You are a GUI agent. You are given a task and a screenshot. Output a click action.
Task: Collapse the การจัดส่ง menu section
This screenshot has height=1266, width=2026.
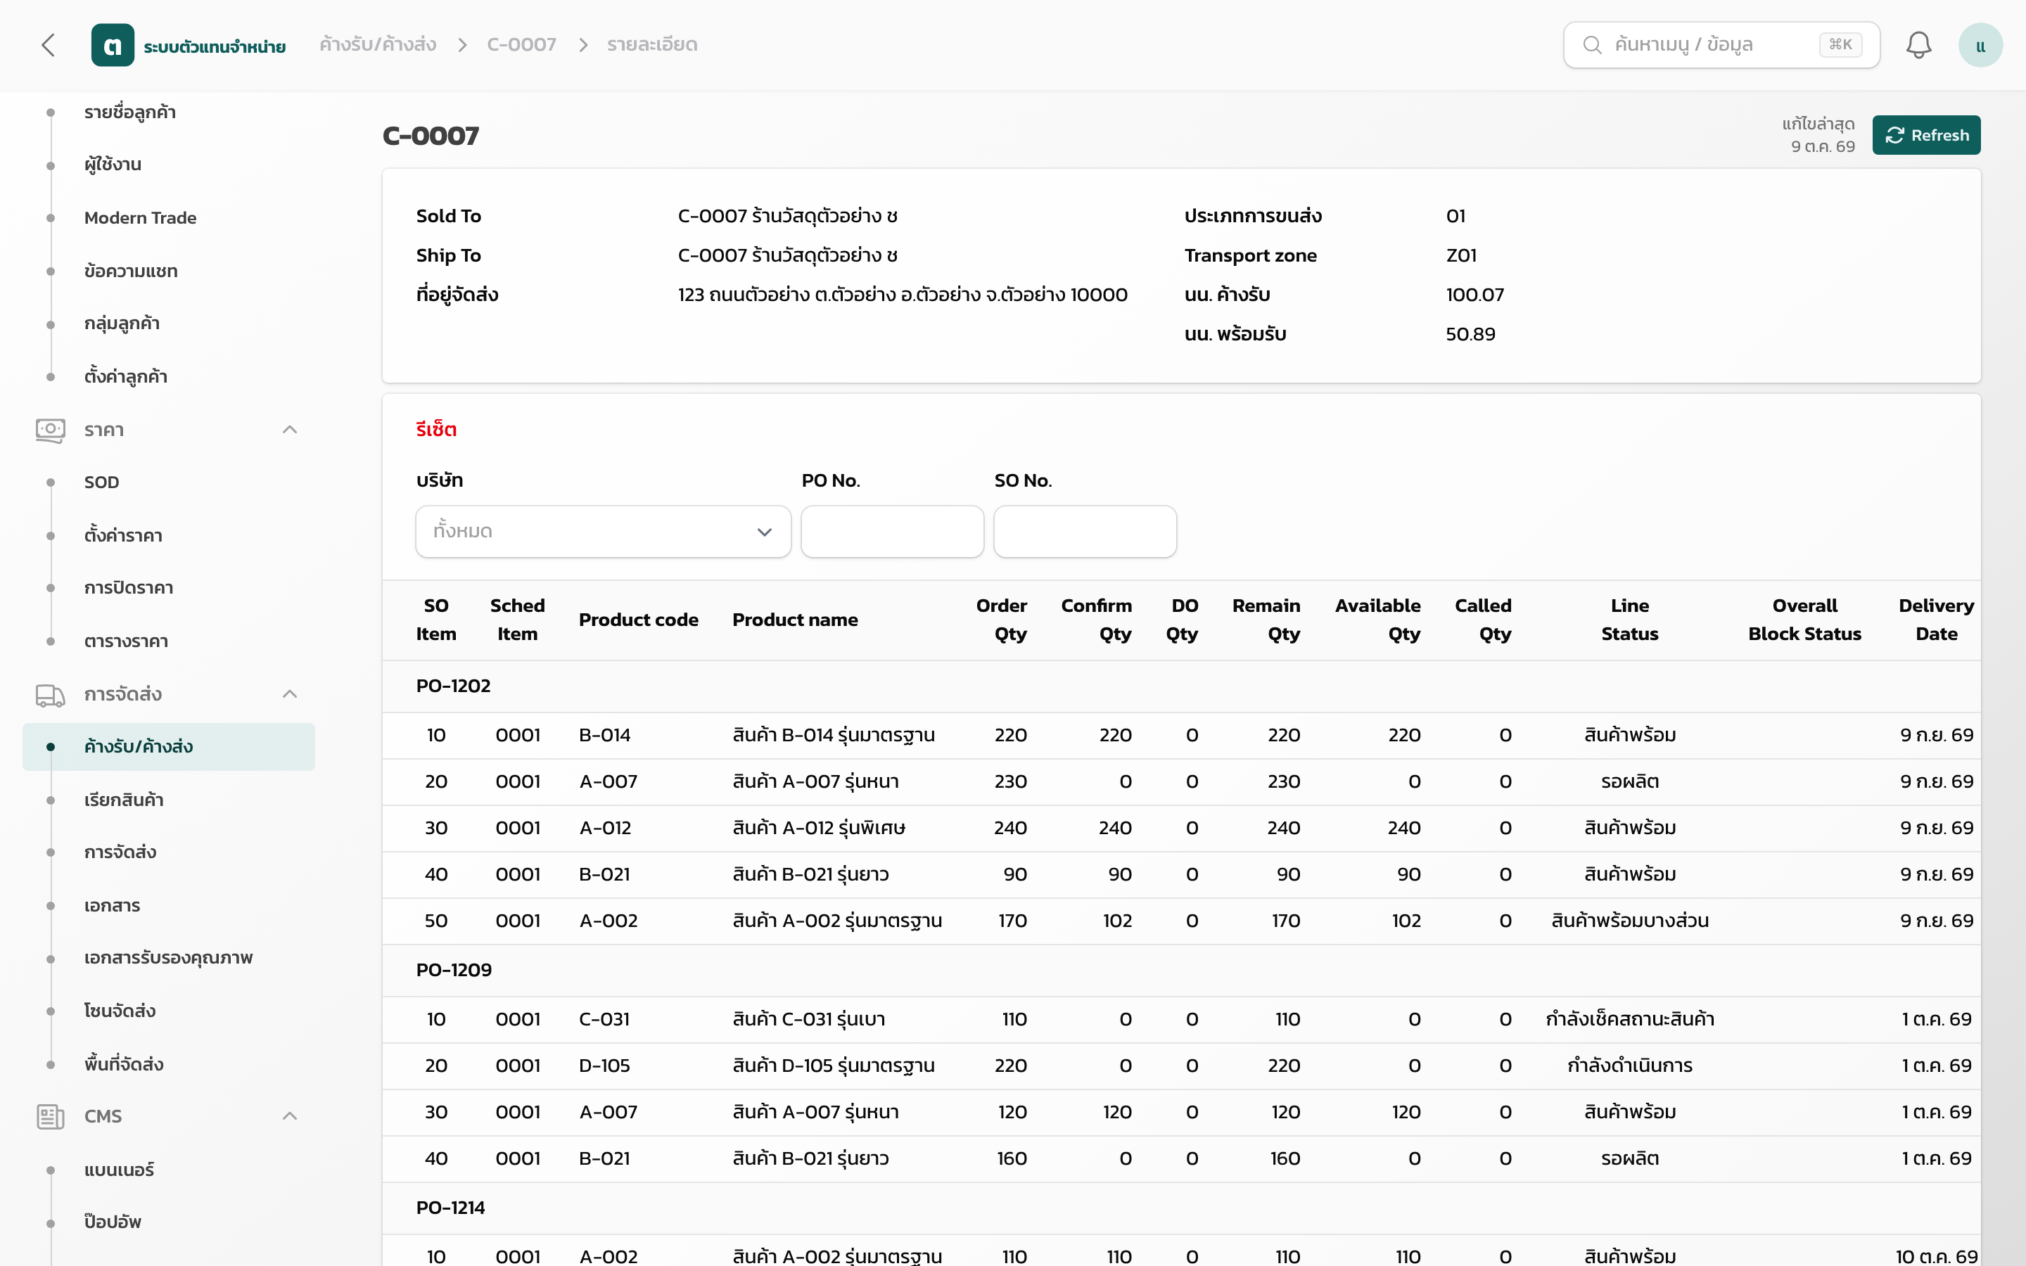click(x=290, y=694)
